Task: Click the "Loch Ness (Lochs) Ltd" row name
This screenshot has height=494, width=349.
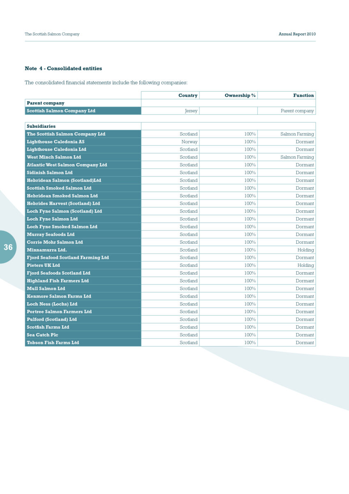Action: click(x=52, y=304)
